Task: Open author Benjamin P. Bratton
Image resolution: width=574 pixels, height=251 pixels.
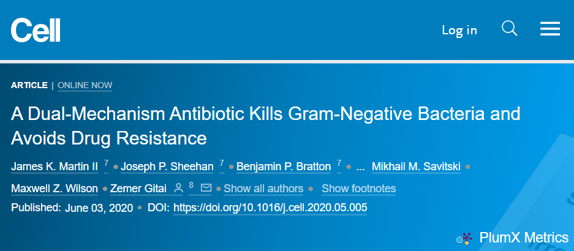Action: coord(284,166)
